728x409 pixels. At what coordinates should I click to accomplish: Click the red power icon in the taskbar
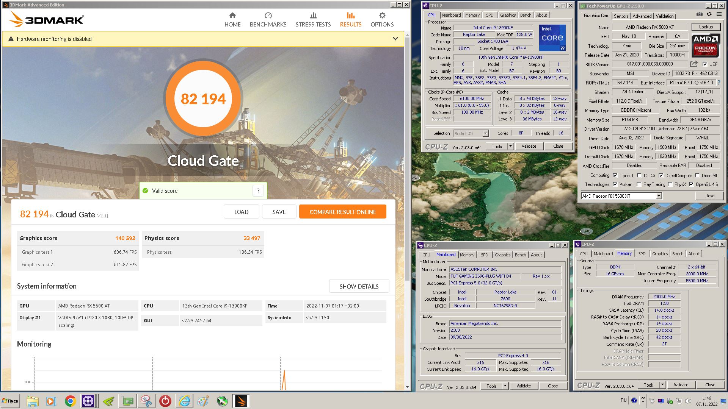point(165,401)
